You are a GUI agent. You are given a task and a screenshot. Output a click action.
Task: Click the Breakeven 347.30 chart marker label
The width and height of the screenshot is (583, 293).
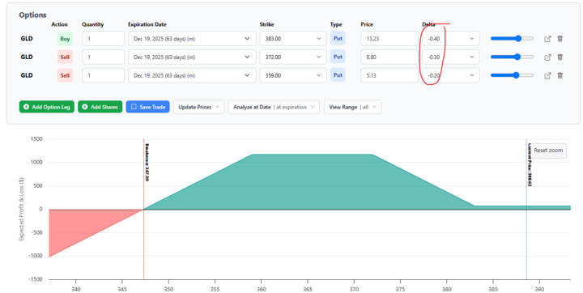(147, 162)
